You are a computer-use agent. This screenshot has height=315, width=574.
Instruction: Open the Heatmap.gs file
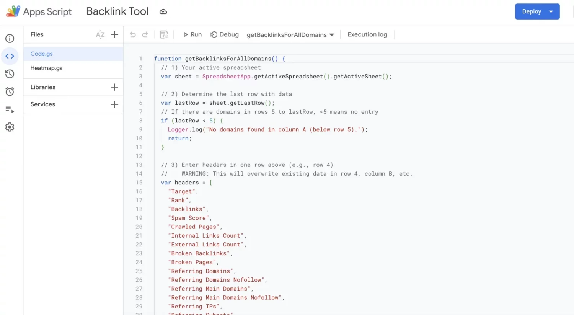coord(73,68)
